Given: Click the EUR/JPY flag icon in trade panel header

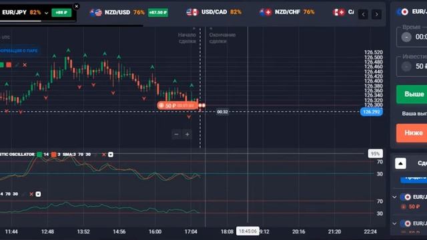Looking at the screenshot, I should 402,12.
